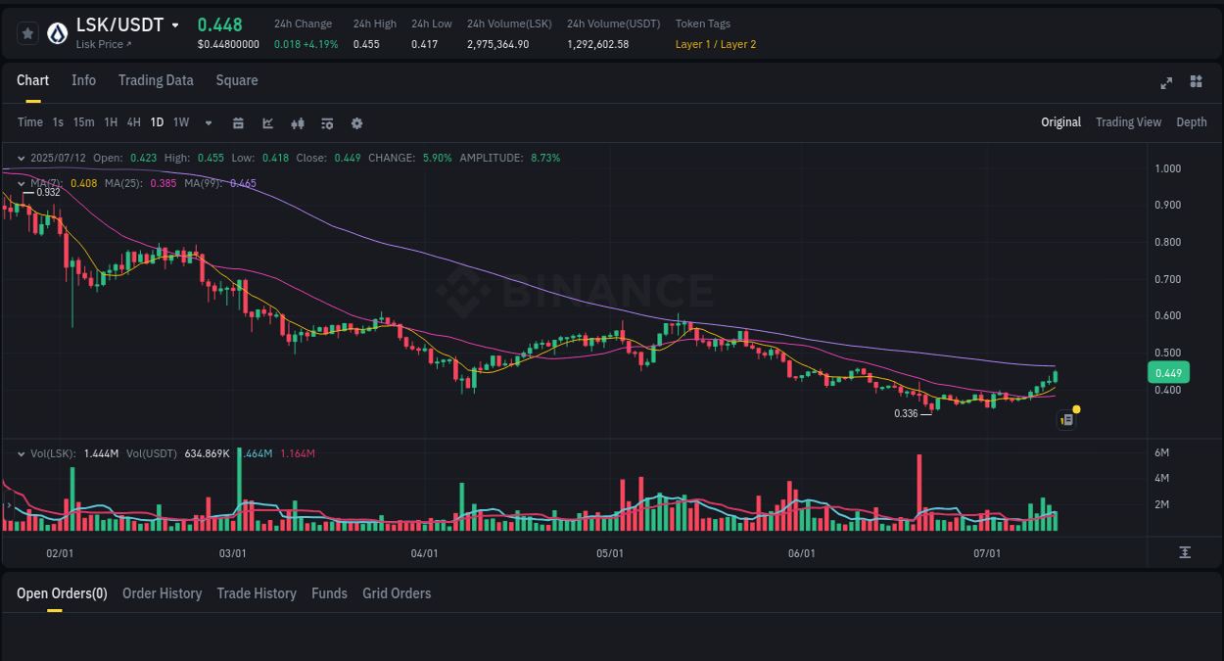Select the line chart style icon
The image size is (1224, 661).
[267, 122]
